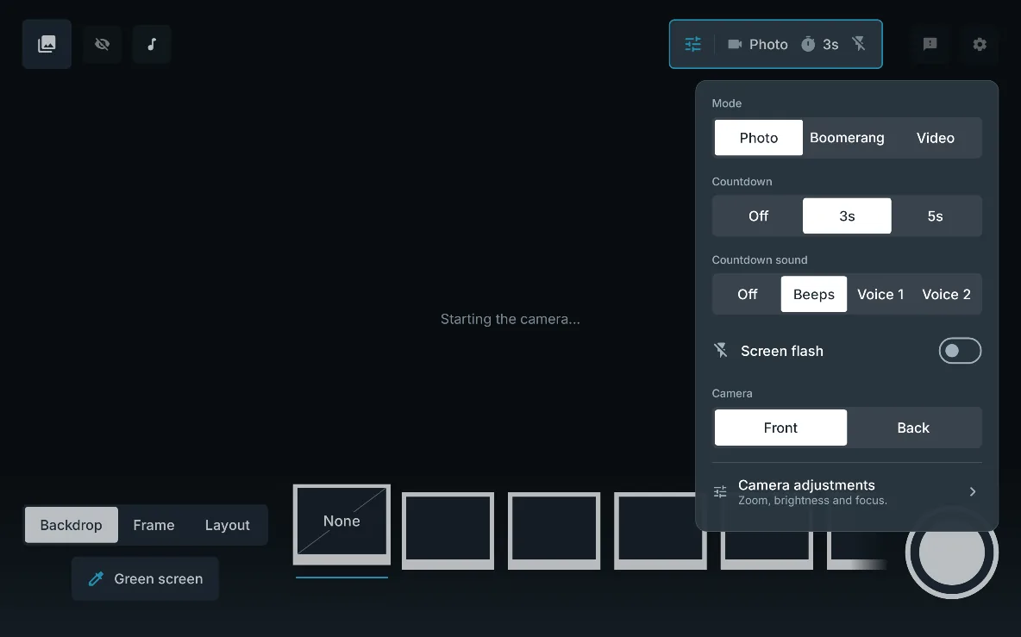Viewport: 1021px width, 637px height.
Task: Click the Photo label in top bar
Action: pyautogui.click(x=768, y=44)
